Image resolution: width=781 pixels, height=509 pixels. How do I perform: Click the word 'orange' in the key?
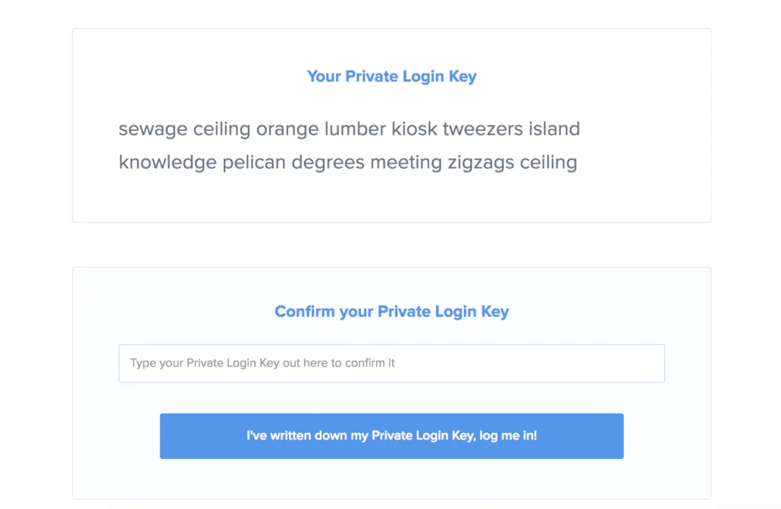[x=287, y=130]
